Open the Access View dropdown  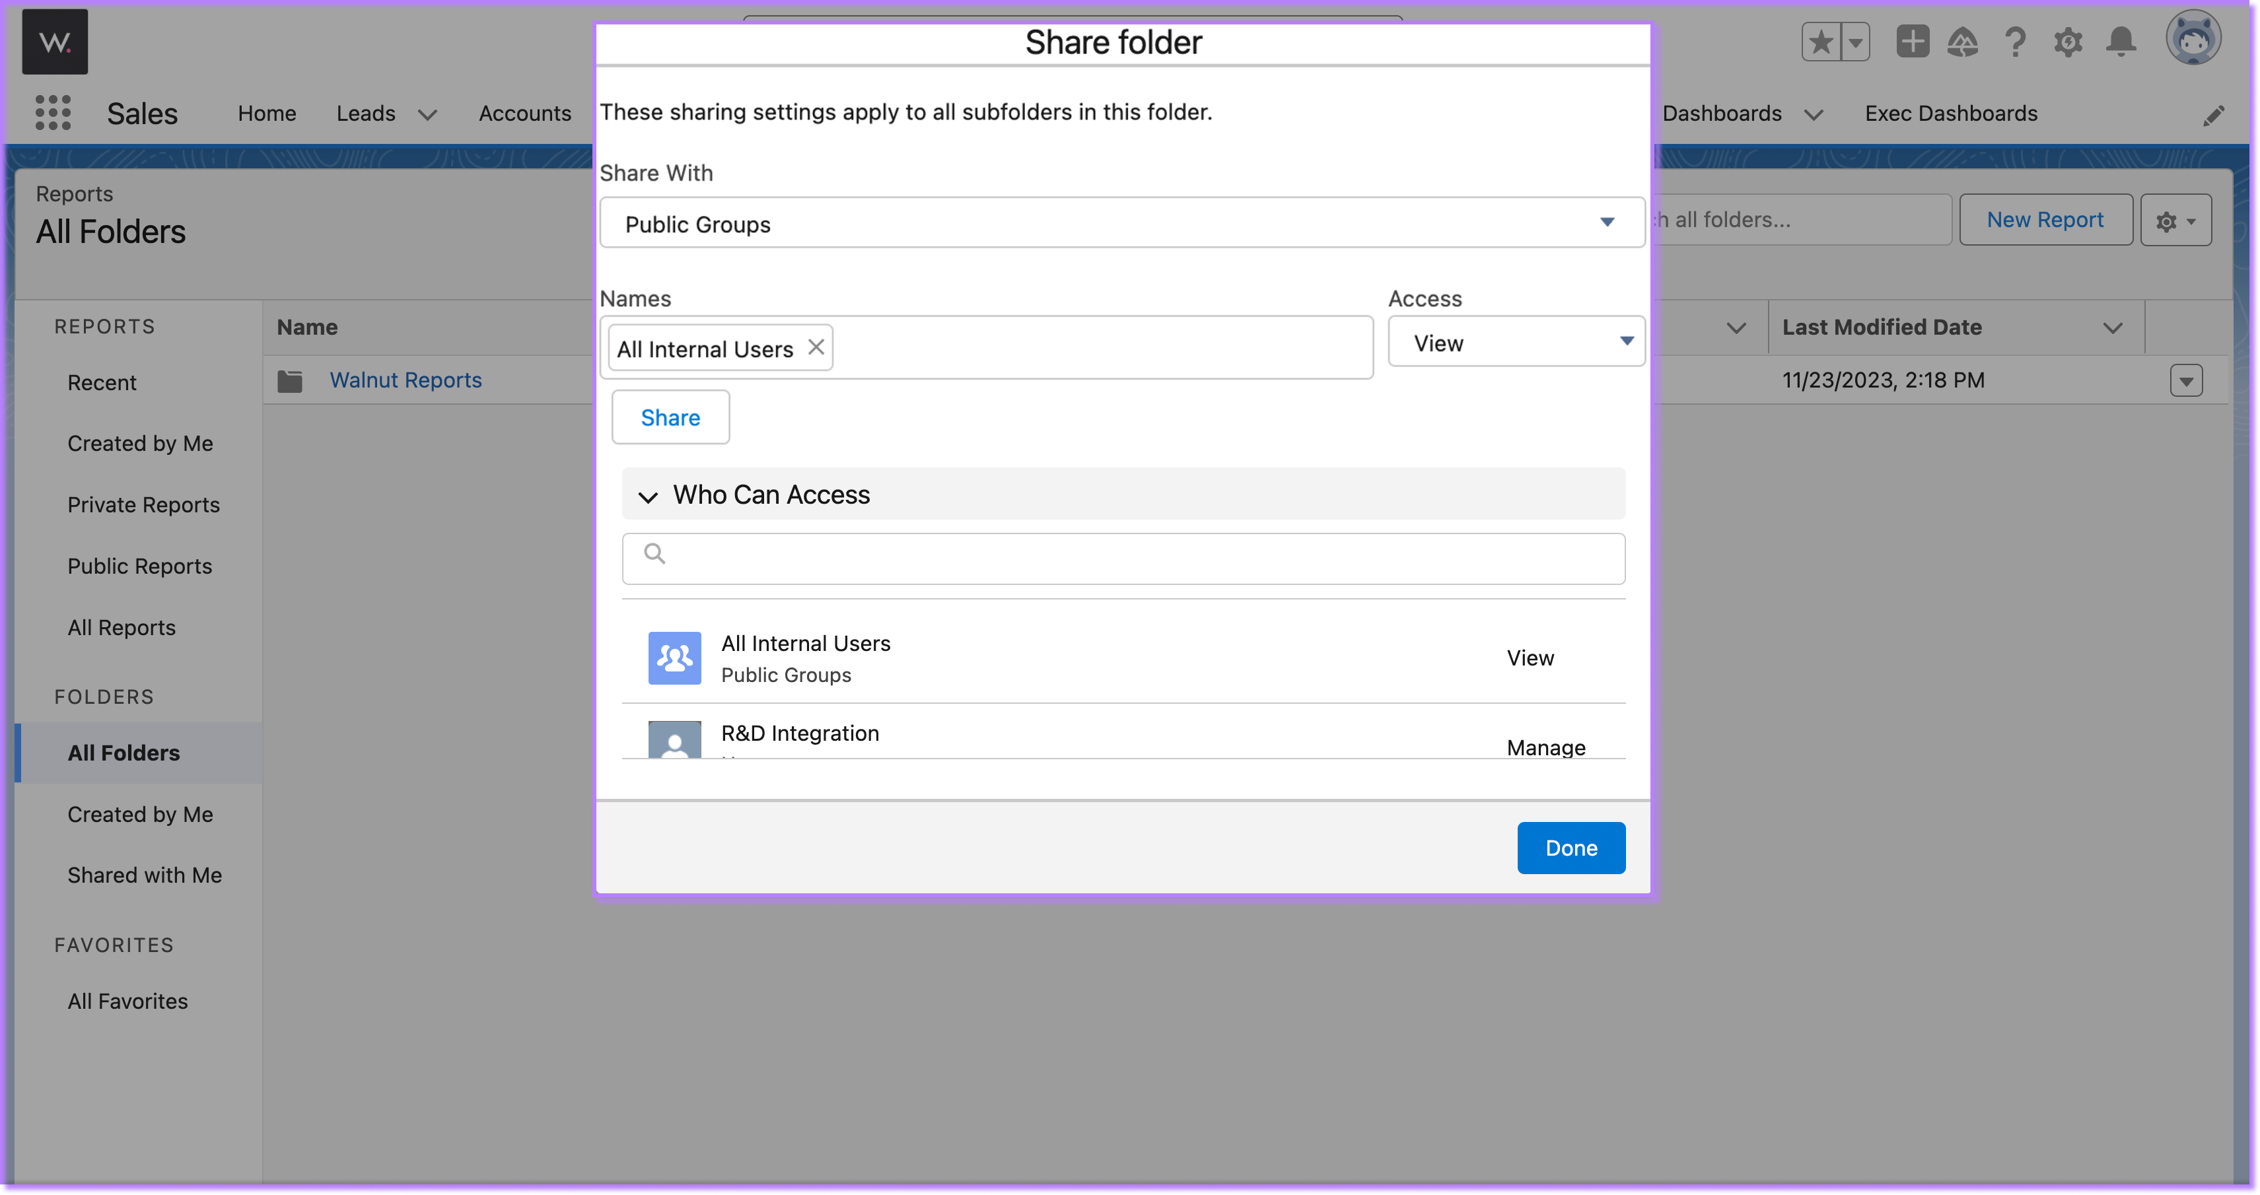[x=1516, y=342]
